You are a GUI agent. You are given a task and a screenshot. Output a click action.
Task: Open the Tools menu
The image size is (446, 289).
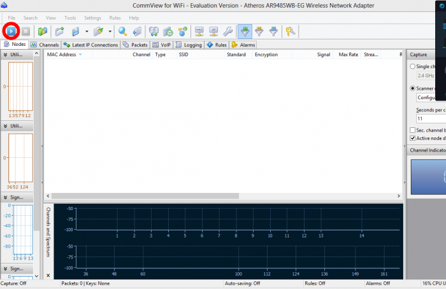coord(70,18)
